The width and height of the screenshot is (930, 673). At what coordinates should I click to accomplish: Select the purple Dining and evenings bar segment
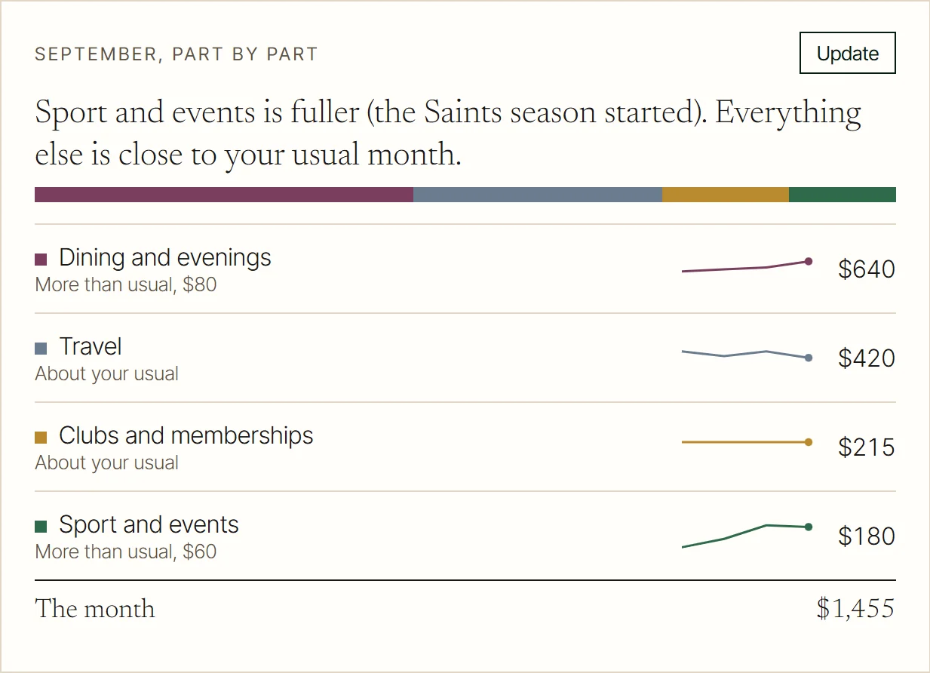click(x=224, y=195)
